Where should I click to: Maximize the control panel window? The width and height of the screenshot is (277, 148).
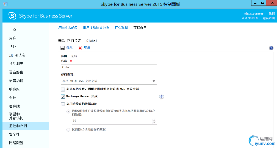pos(263,3)
